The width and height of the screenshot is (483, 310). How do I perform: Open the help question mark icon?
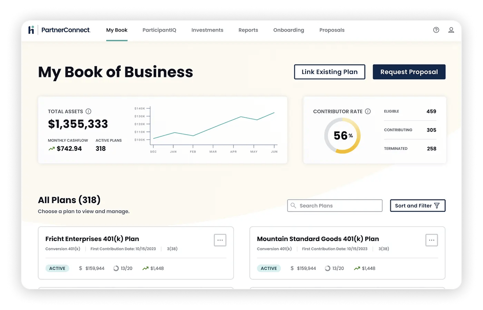[436, 30]
